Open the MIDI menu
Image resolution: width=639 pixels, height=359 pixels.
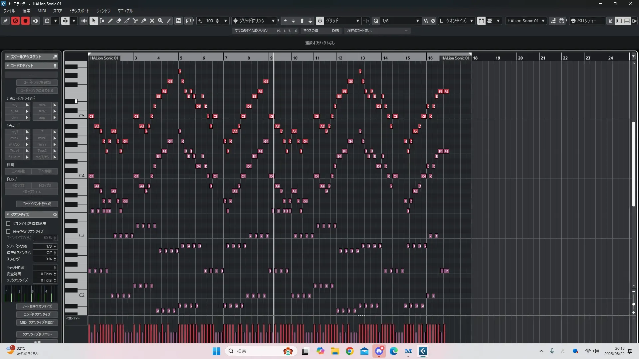42,11
